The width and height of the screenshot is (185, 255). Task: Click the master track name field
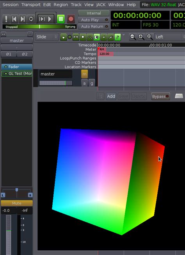56,74
